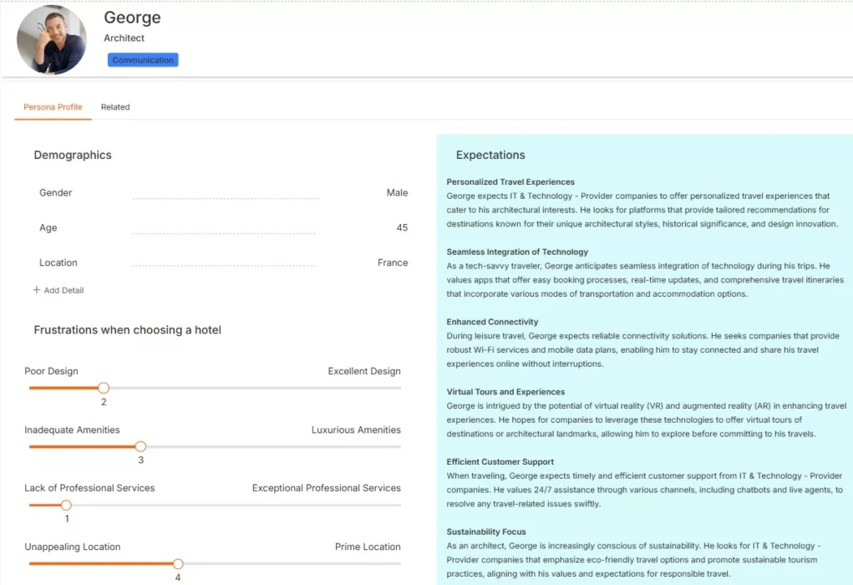Click George's profile photo avatar
The height and width of the screenshot is (585, 853).
[x=52, y=40]
